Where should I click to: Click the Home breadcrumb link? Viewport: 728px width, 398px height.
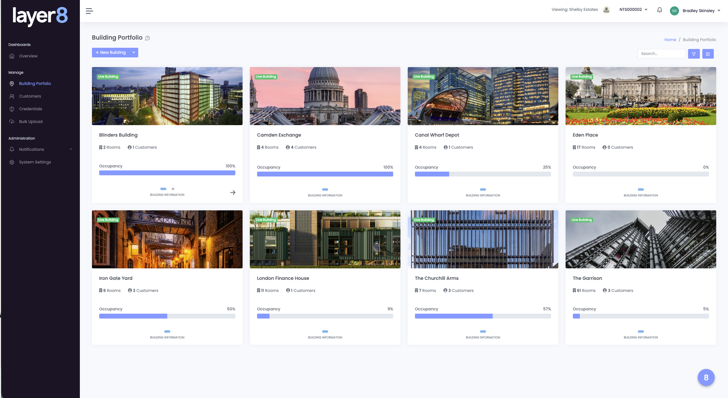pyautogui.click(x=670, y=40)
